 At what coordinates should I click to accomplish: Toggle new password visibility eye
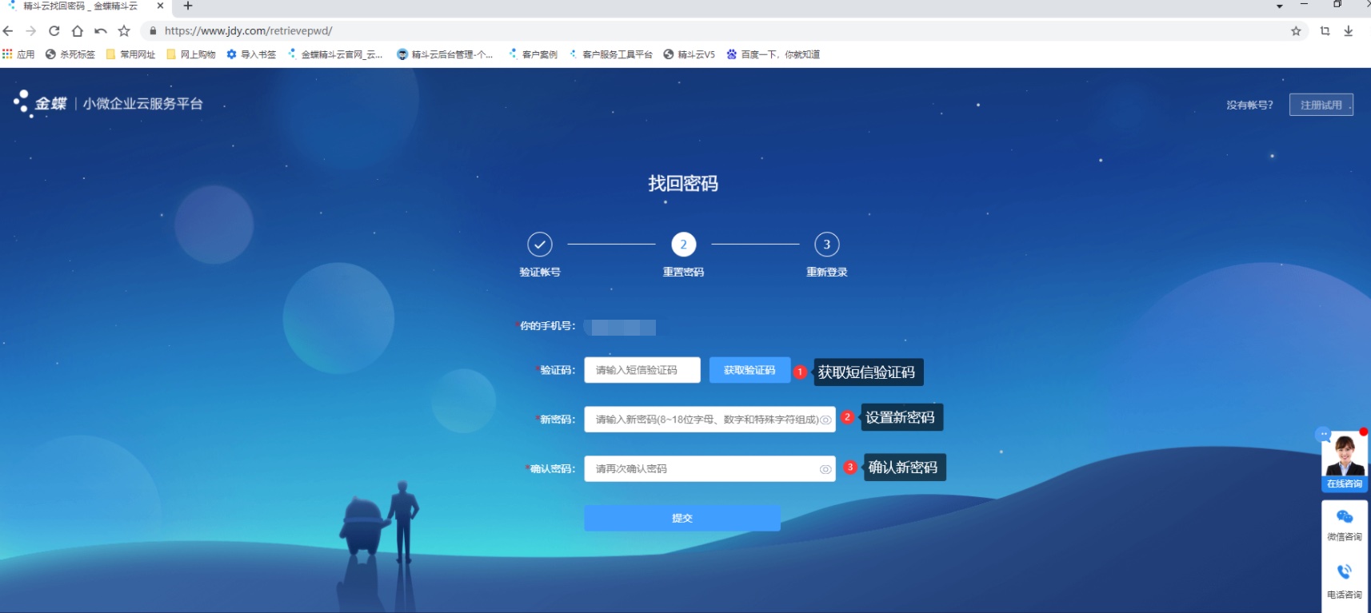tap(825, 420)
